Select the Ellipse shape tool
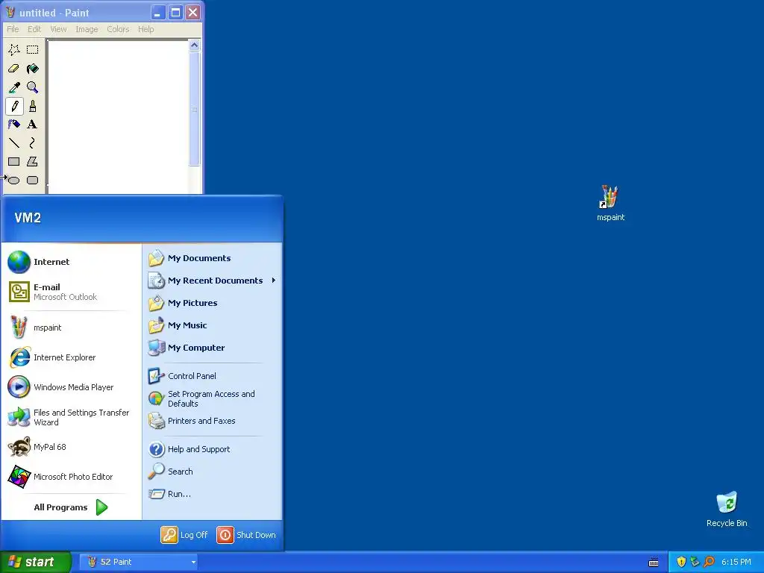Image resolution: width=764 pixels, height=573 pixels. coord(14,181)
